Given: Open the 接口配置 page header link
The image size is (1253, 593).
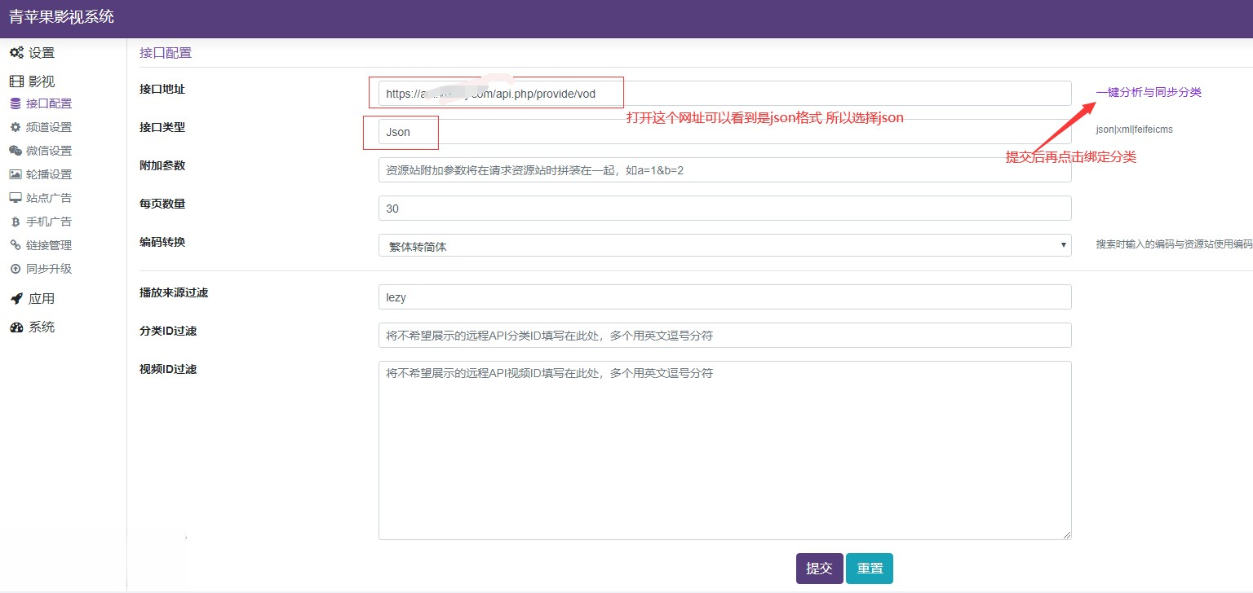Looking at the screenshot, I should pos(165,52).
